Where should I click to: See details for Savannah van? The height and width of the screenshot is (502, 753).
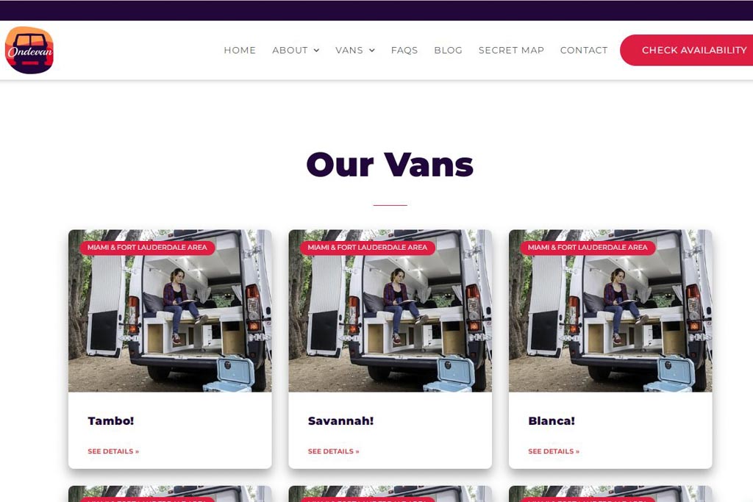point(333,451)
